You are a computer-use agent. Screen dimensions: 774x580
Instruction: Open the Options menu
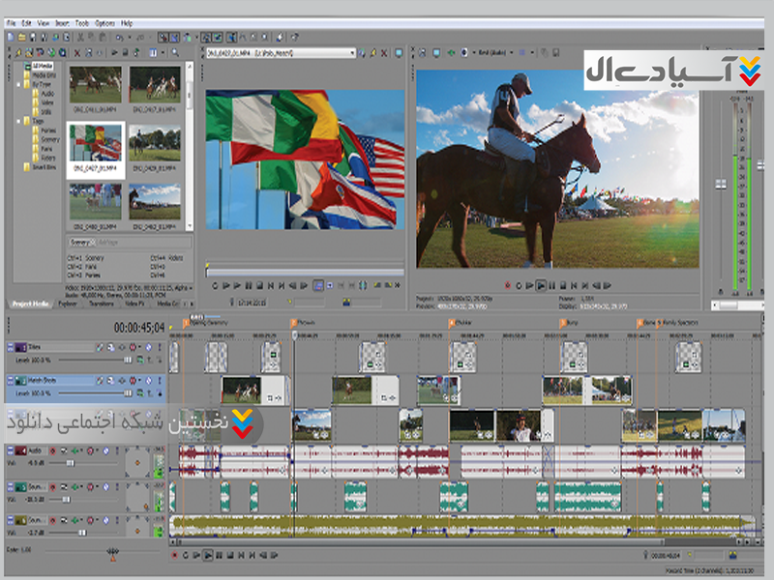point(104,21)
